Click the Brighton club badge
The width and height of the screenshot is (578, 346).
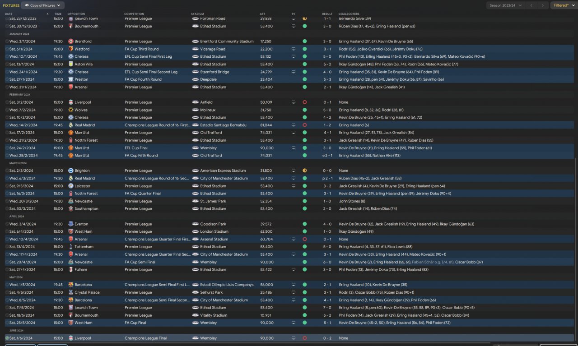(71, 171)
